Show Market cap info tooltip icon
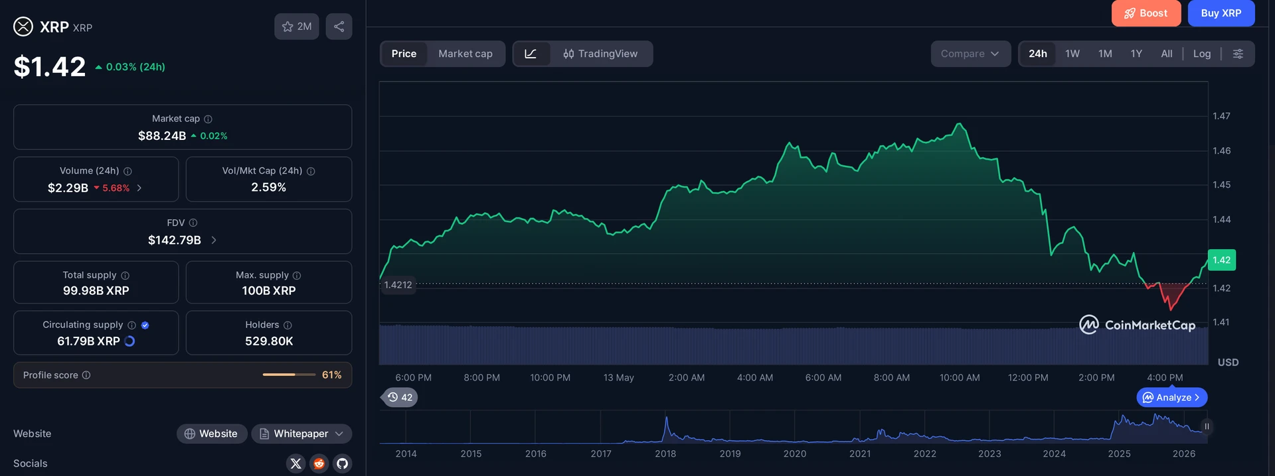This screenshot has height=476, width=1275. coord(208,119)
